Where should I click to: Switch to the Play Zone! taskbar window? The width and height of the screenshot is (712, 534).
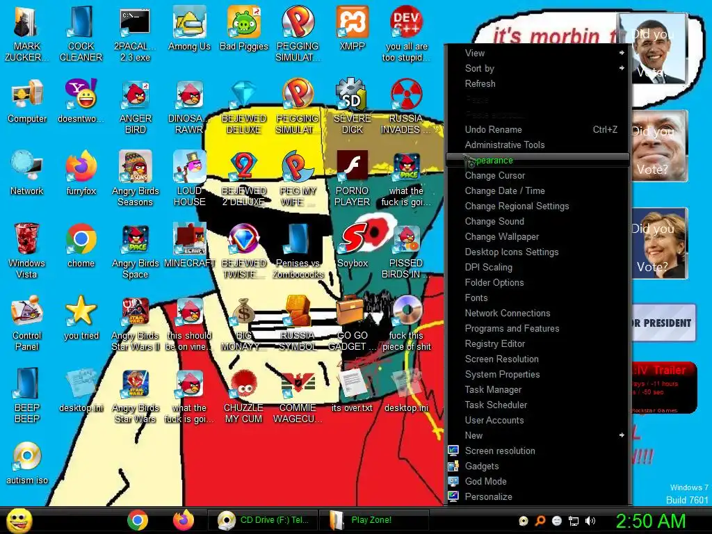pos(373,520)
